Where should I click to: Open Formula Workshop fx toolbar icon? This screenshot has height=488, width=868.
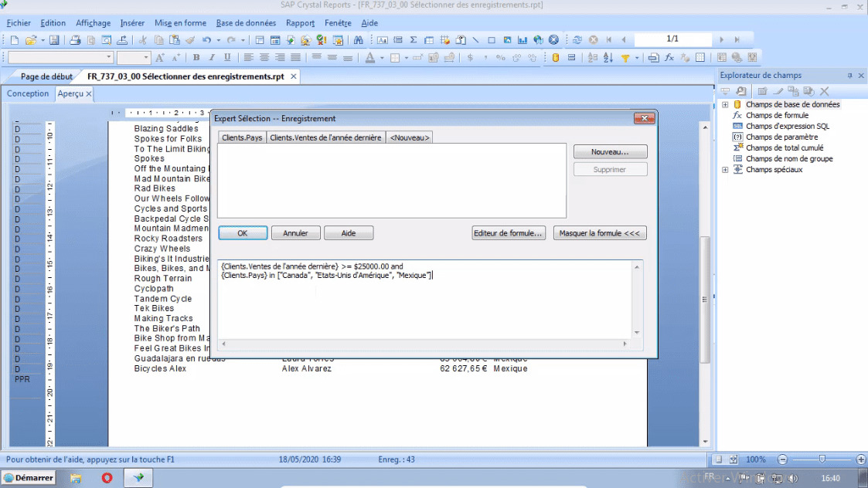[x=669, y=58]
